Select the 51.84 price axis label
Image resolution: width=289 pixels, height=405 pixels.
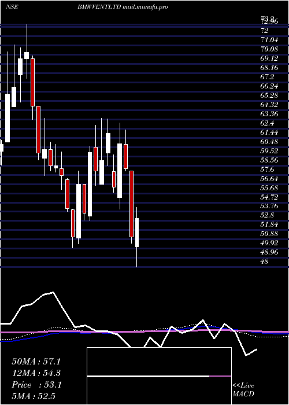[269, 224]
